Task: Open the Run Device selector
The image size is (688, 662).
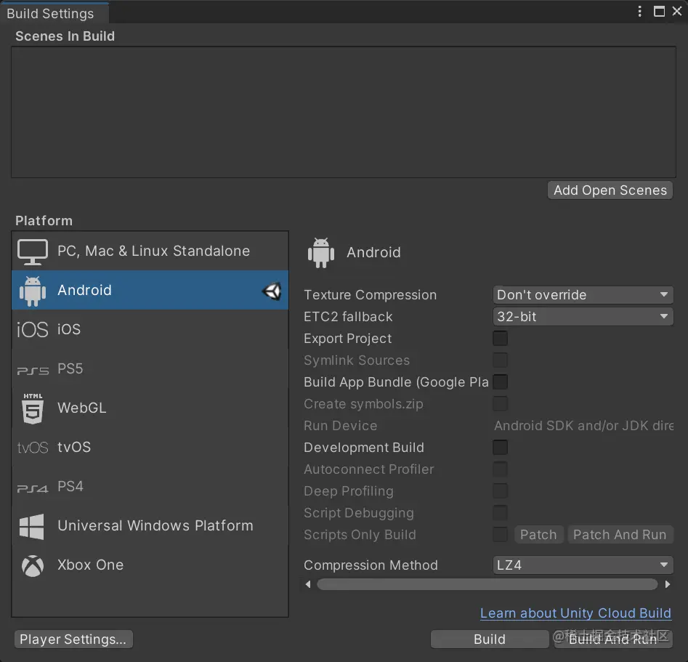Action: [583, 426]
